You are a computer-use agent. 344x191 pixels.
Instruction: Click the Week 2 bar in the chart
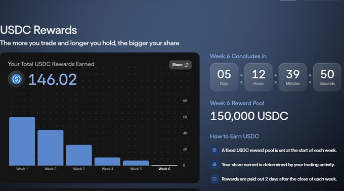[x=51, y=148]
